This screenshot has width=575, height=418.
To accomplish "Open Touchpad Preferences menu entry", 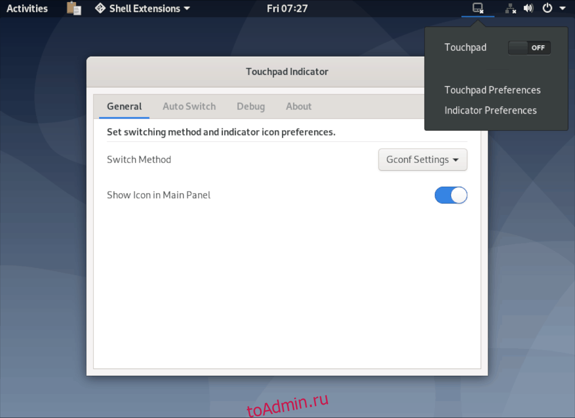I will 493,90.
